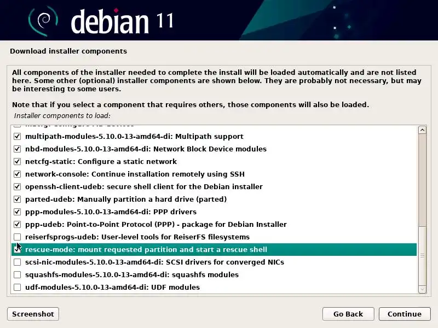Toggle netcfg-static static network checkbox
Screen dimensions: 438x328
[18, 161]
